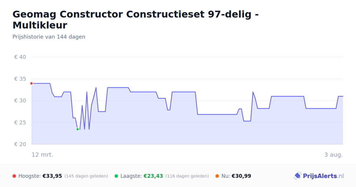Click the green lowest-price dot on chart
This screenshot has height=187, width=356.
(x=77, y=129)
